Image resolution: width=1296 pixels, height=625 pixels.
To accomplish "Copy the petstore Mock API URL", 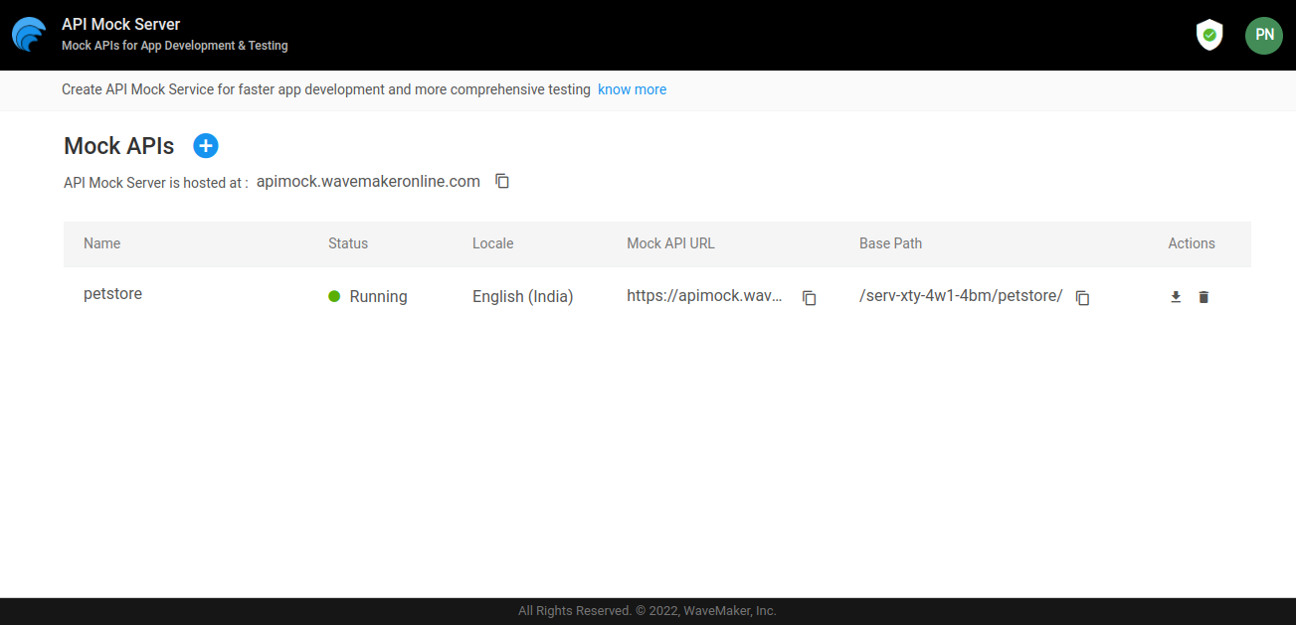I will point(810,298).
